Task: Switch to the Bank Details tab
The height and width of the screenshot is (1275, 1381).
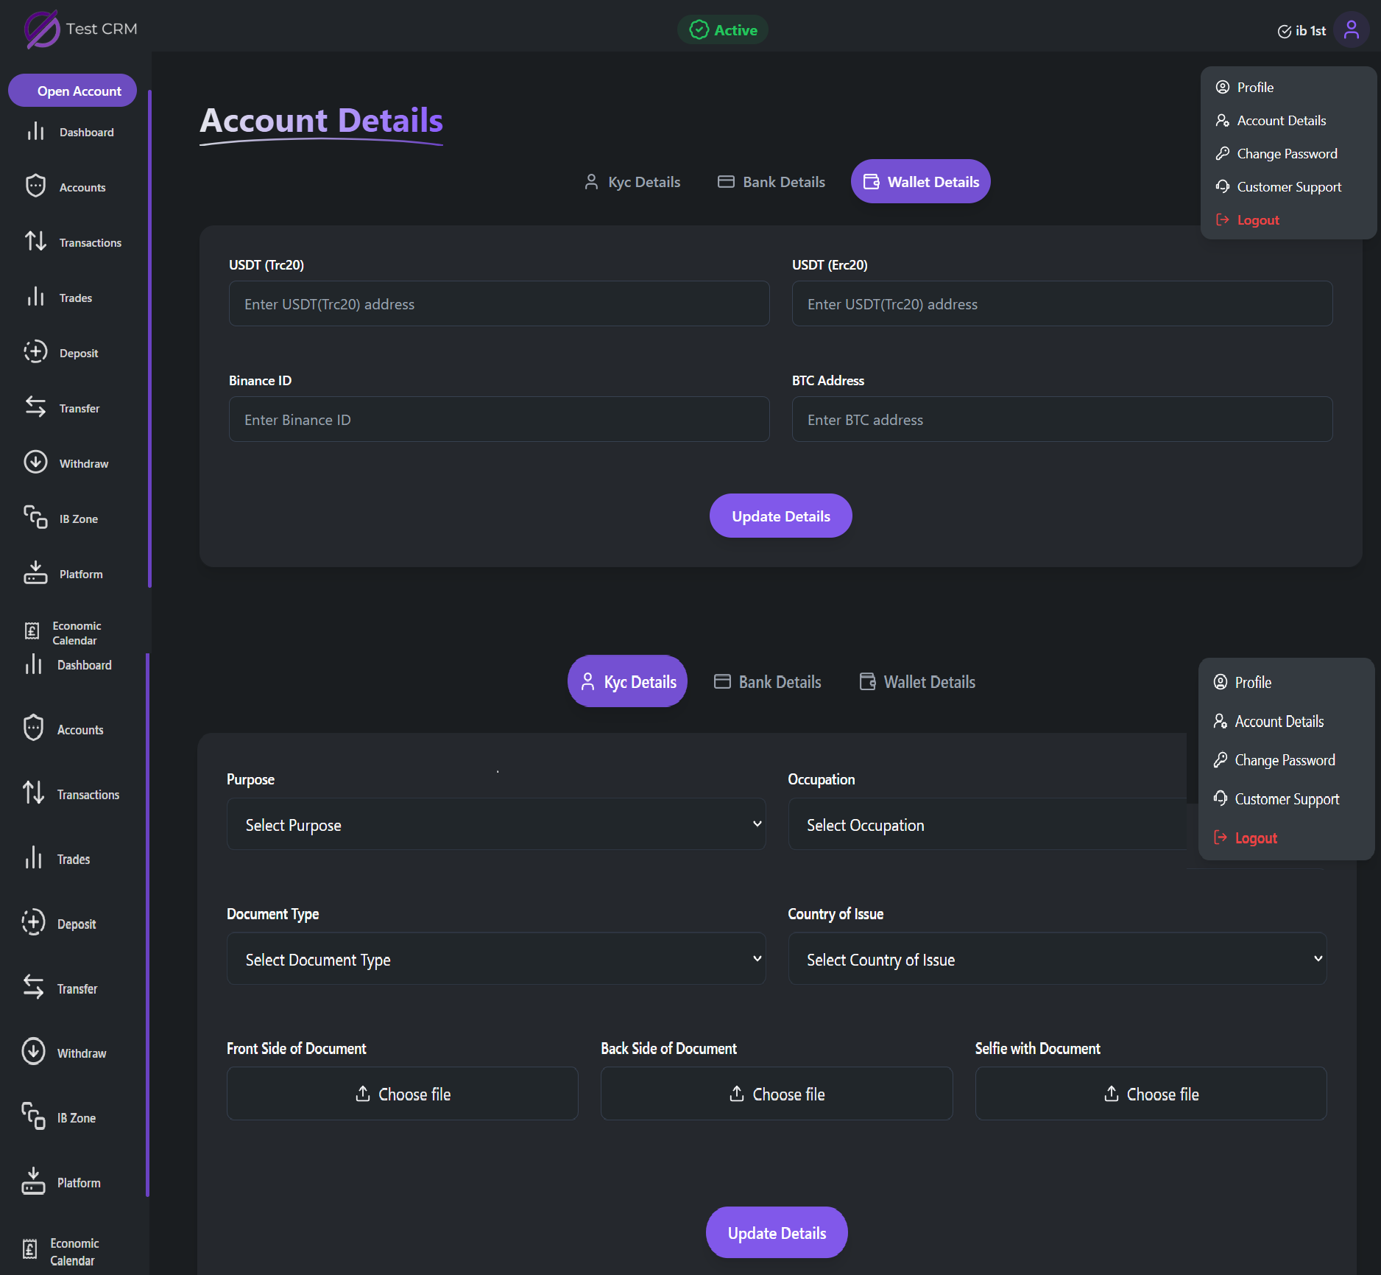Action: 771,182
